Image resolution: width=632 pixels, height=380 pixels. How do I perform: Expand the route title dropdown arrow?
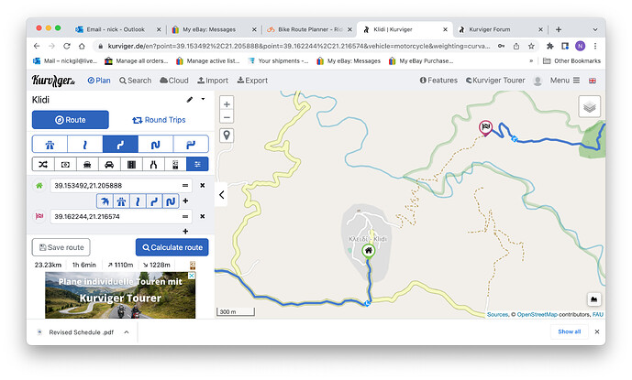coord(202,99)
